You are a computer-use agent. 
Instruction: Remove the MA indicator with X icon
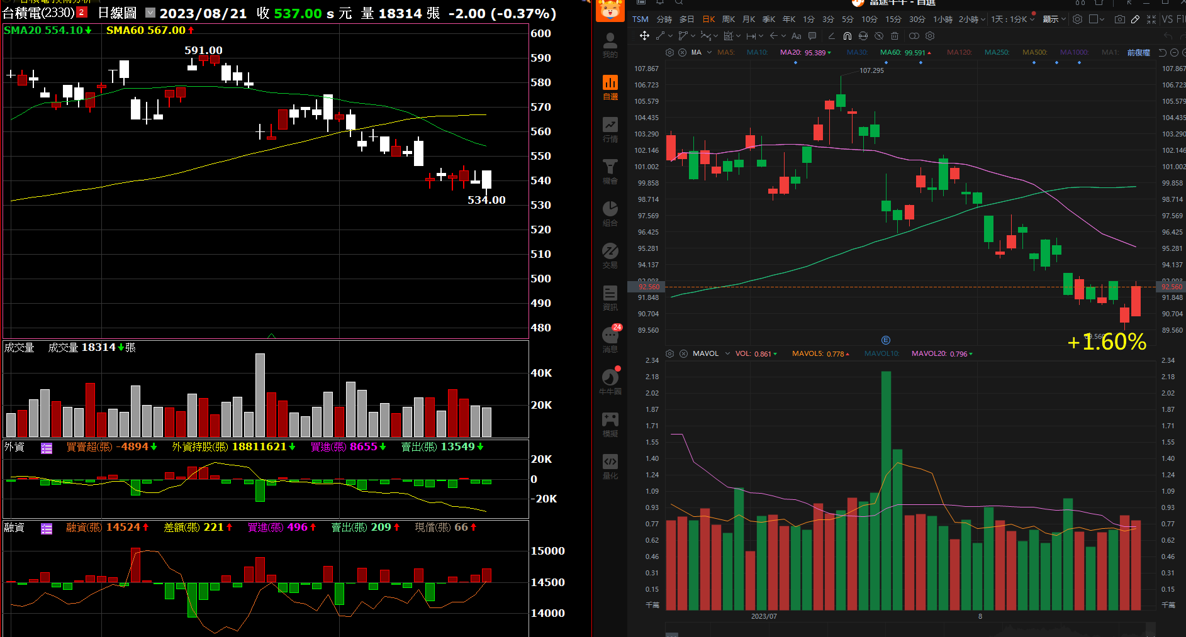click(x=682, y=52)
